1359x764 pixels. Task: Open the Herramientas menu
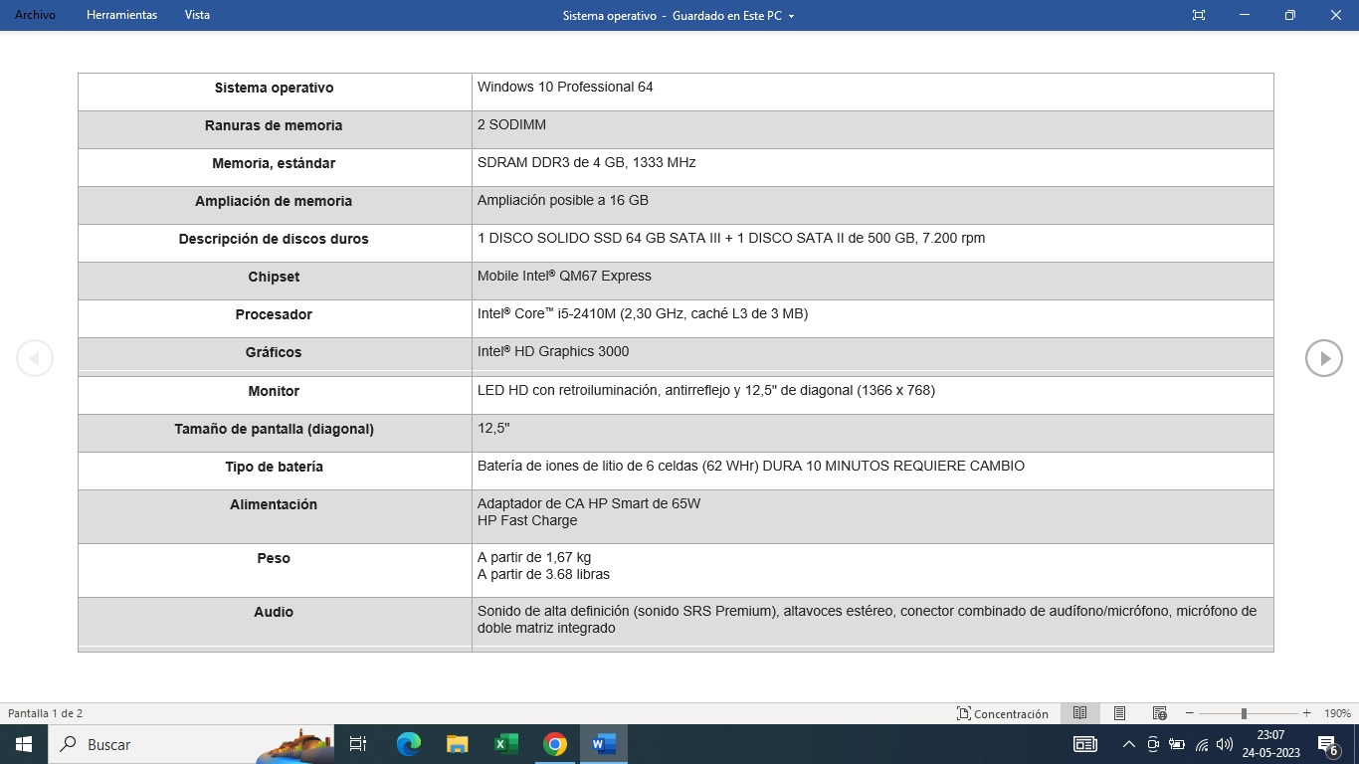(121, 15)
